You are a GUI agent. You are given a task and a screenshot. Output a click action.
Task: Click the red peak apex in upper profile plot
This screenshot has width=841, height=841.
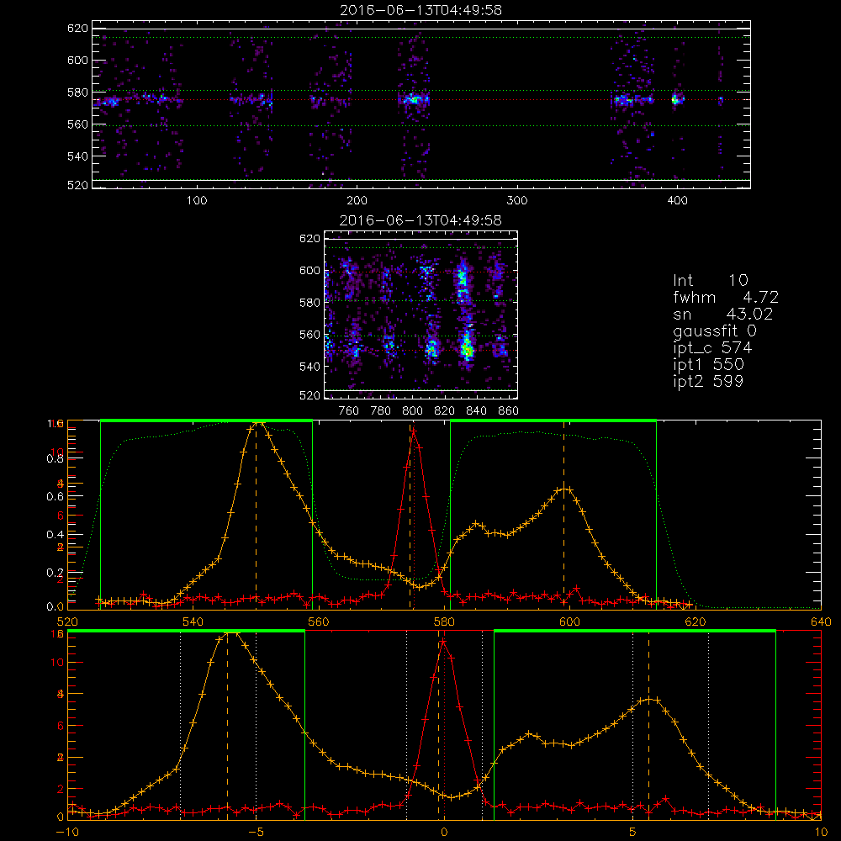coord(414,430)
